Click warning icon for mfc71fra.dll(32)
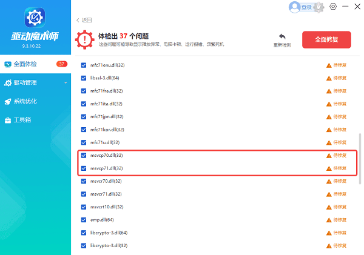364x255 pixels. (329, 91)
